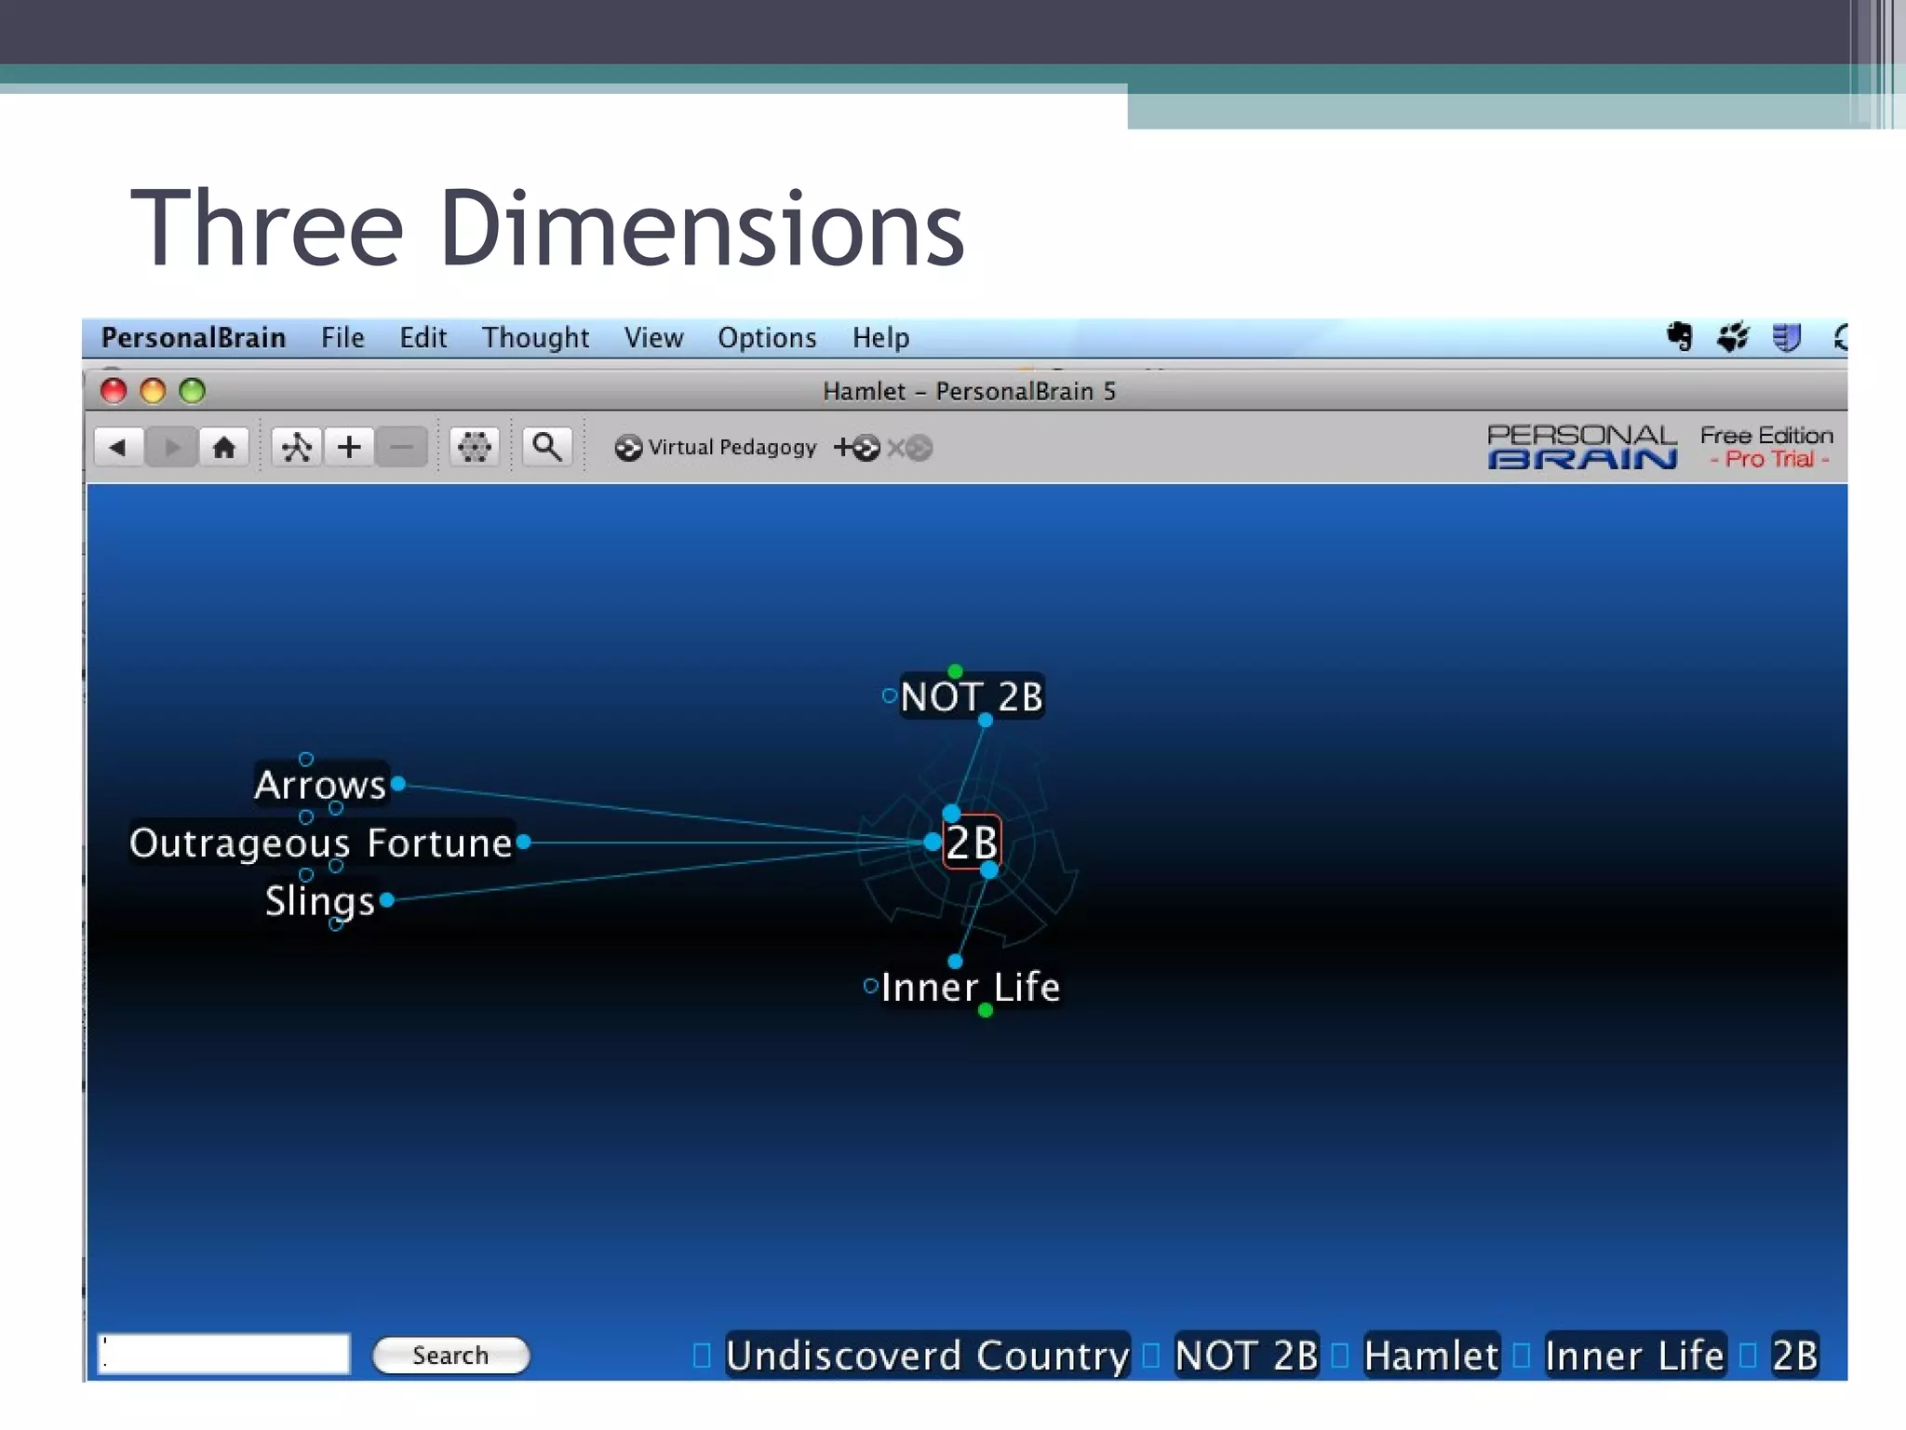Select the Inner Life thought
The width and height of the screenshot is (1906, 1430).
pos(970,987)
